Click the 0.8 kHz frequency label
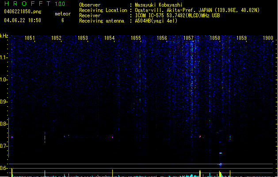 (4, 124)
